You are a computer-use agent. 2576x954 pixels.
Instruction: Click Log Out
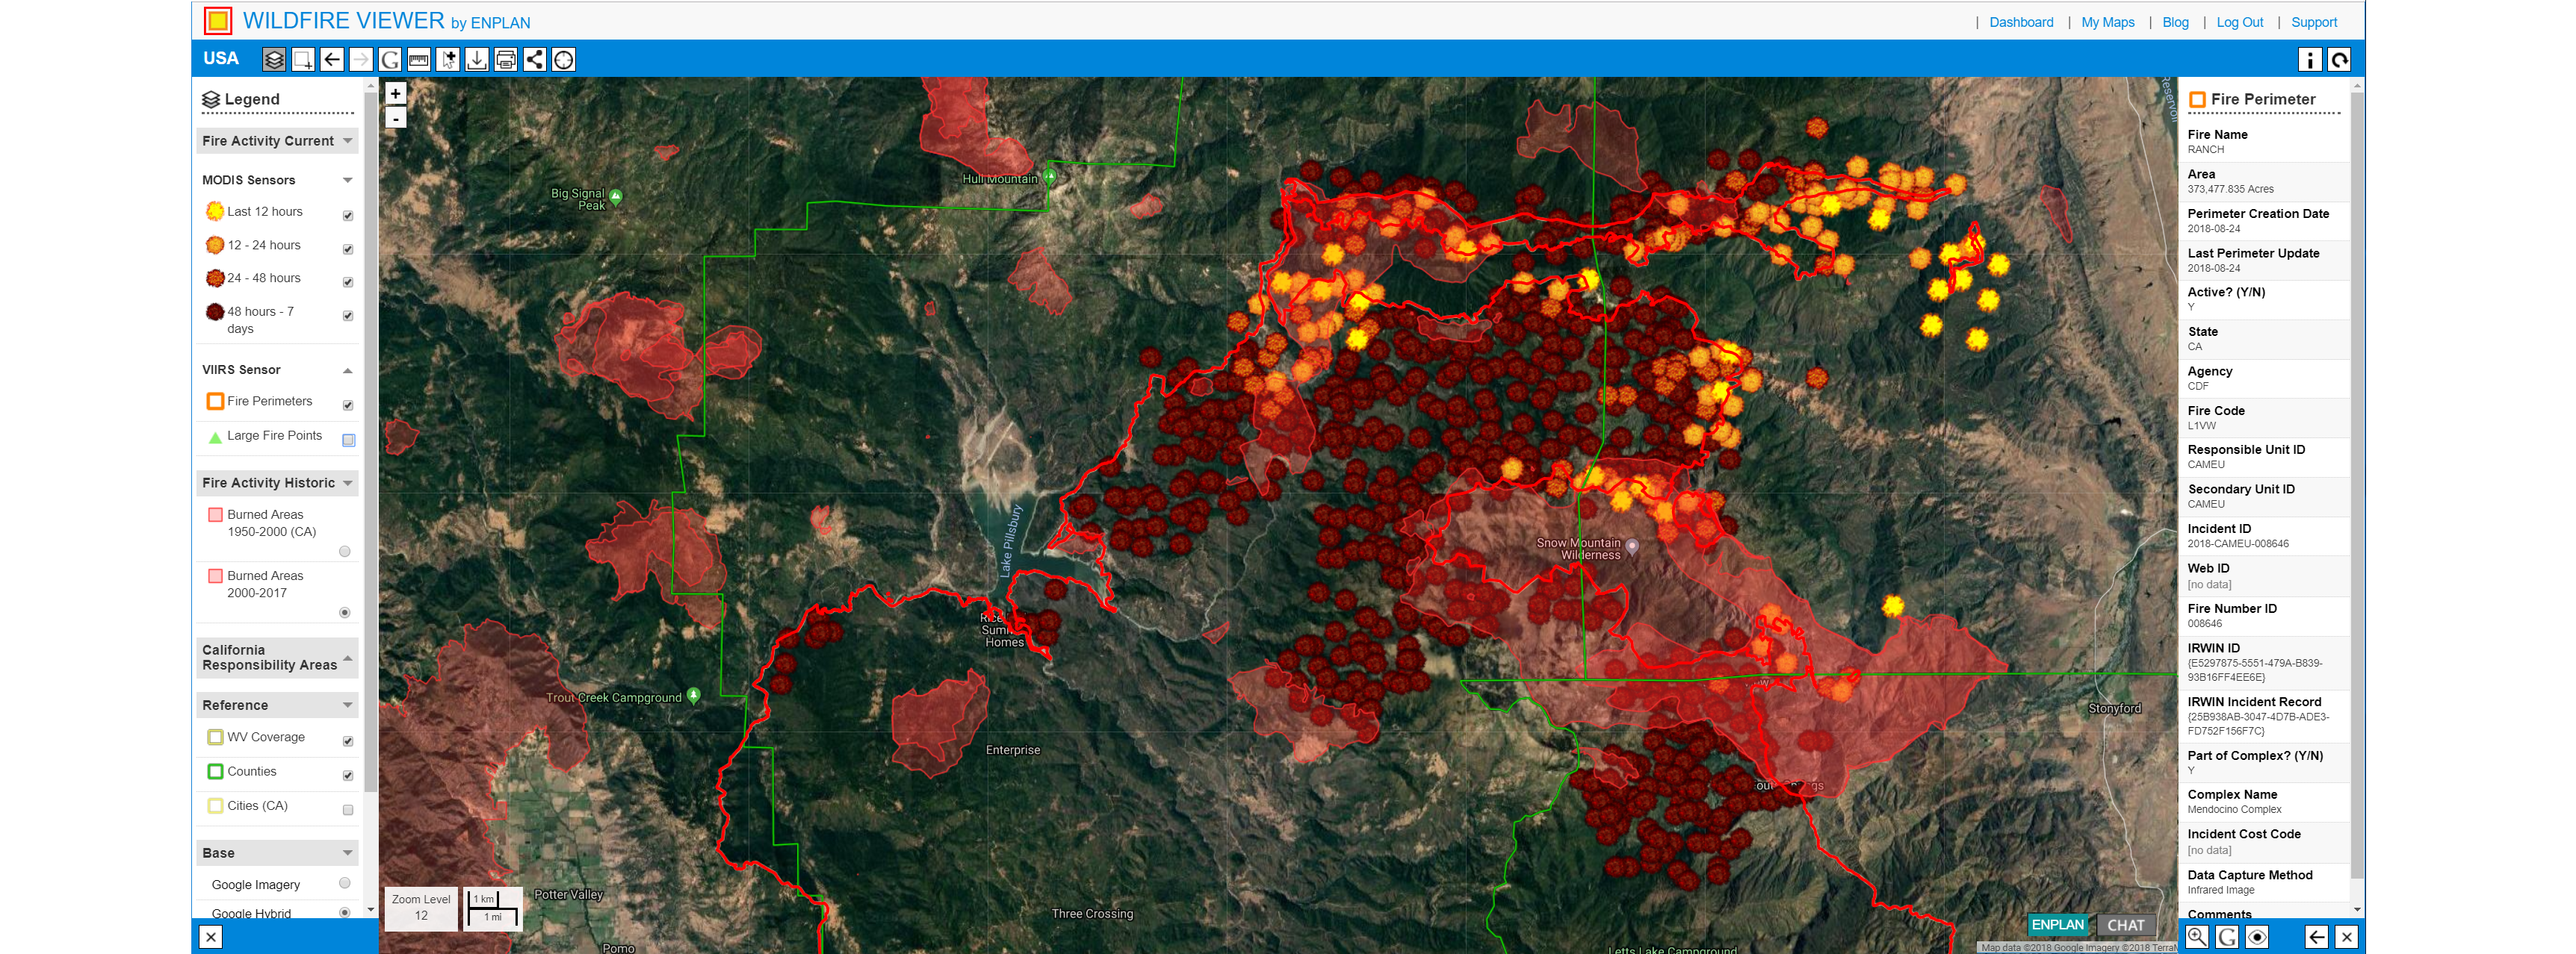click(x=2240, y=22)
